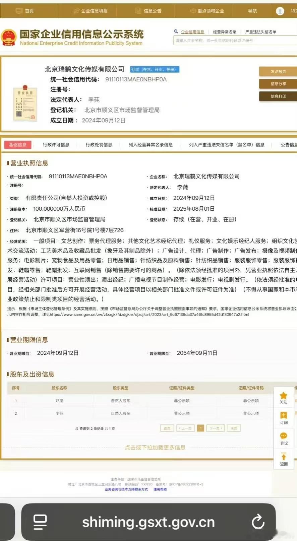Tap the browser reader/tabs icon

point(40,522)
